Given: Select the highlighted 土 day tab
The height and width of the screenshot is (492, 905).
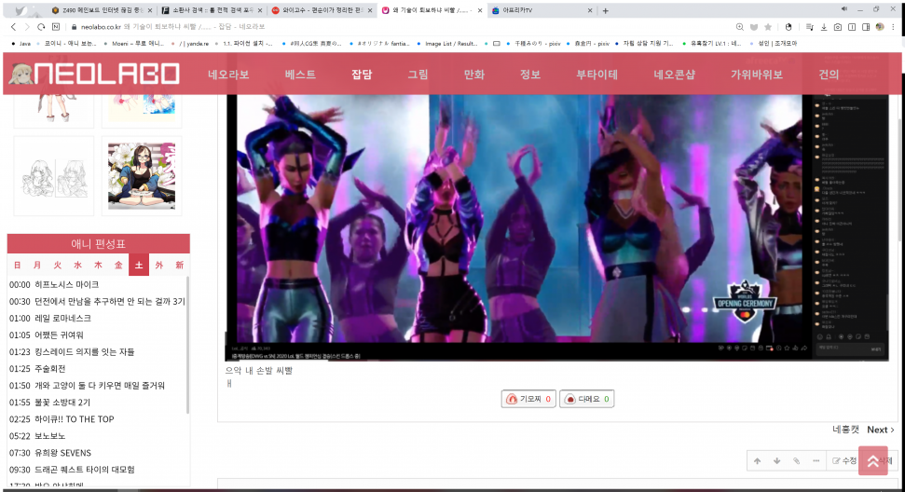Looking at the screenshot, I should tap(139, 265).
